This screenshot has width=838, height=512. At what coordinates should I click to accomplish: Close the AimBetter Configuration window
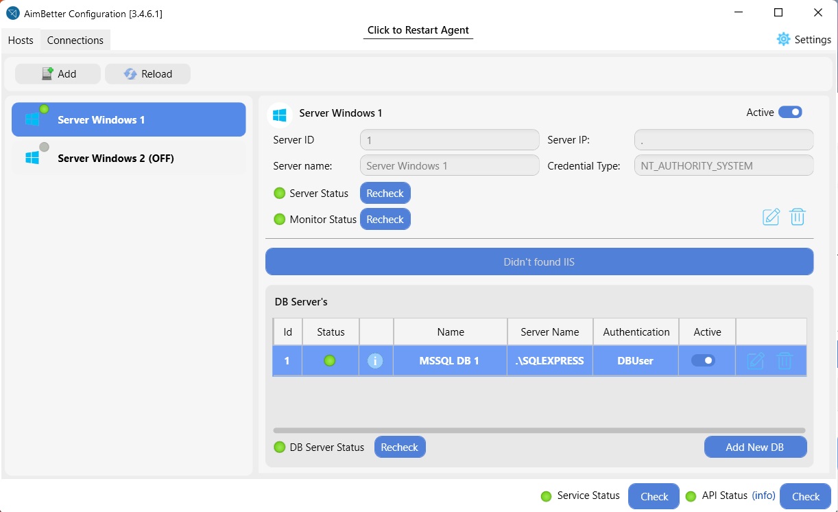pyautogui.click(x=817, y=12)
